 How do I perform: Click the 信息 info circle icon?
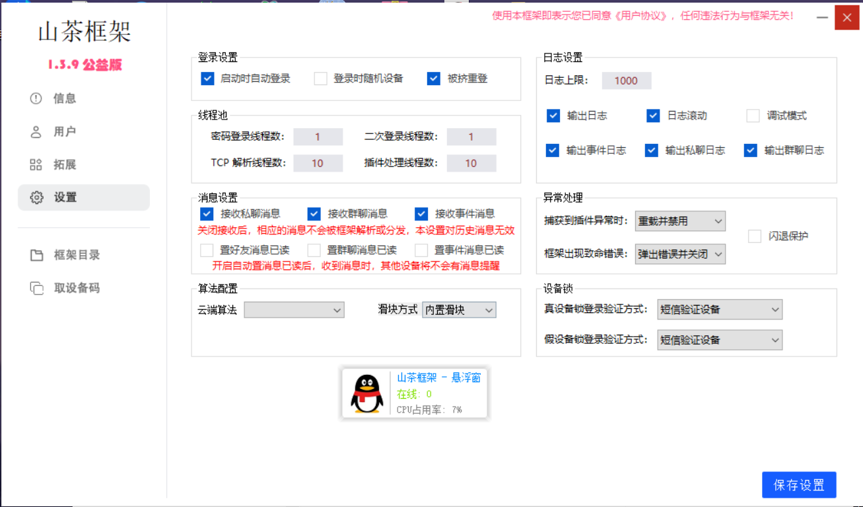tap(36, 98)
